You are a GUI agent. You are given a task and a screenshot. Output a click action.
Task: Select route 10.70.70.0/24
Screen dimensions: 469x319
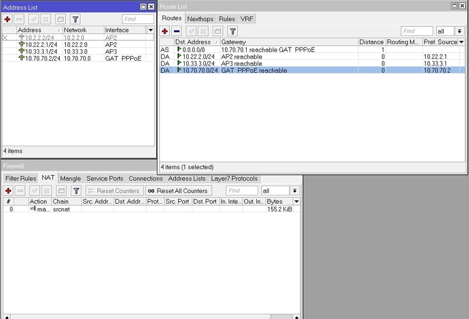[312, 70]
